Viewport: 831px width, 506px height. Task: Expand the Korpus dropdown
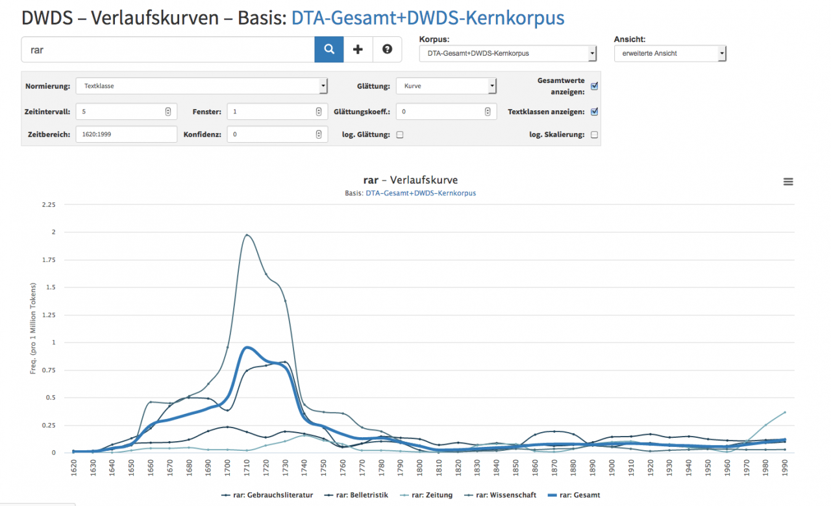(508, 54)
